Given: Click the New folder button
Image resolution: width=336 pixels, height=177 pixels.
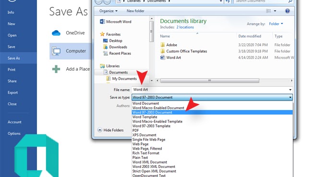Looking at the screenshot, I should click(135, 11).
